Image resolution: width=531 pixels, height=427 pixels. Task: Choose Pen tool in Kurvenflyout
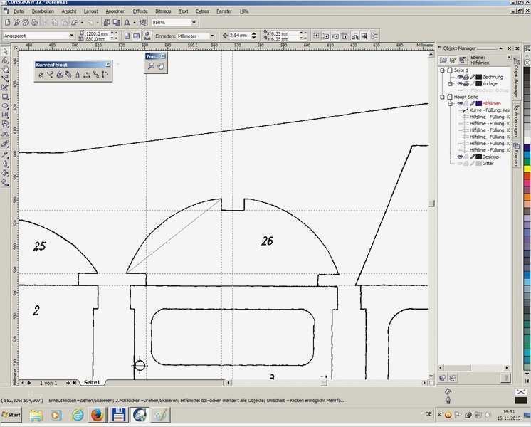click(68, 75)
